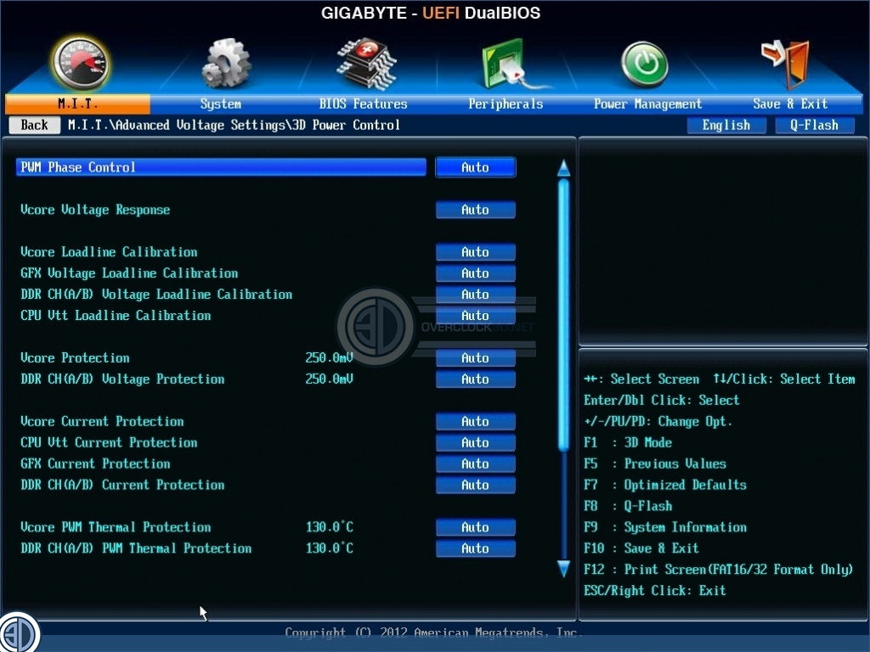The image size is (870, 652).
Task: Switch to the M.I.T. tab
Action: 77,104
